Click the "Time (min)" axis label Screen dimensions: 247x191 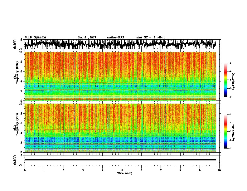tap(125, 173)
